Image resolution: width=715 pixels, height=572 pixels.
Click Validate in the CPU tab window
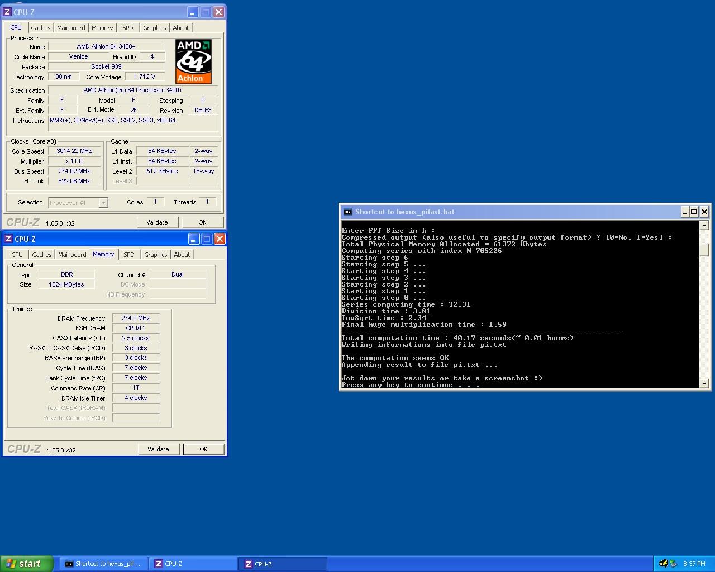point(157,222)
